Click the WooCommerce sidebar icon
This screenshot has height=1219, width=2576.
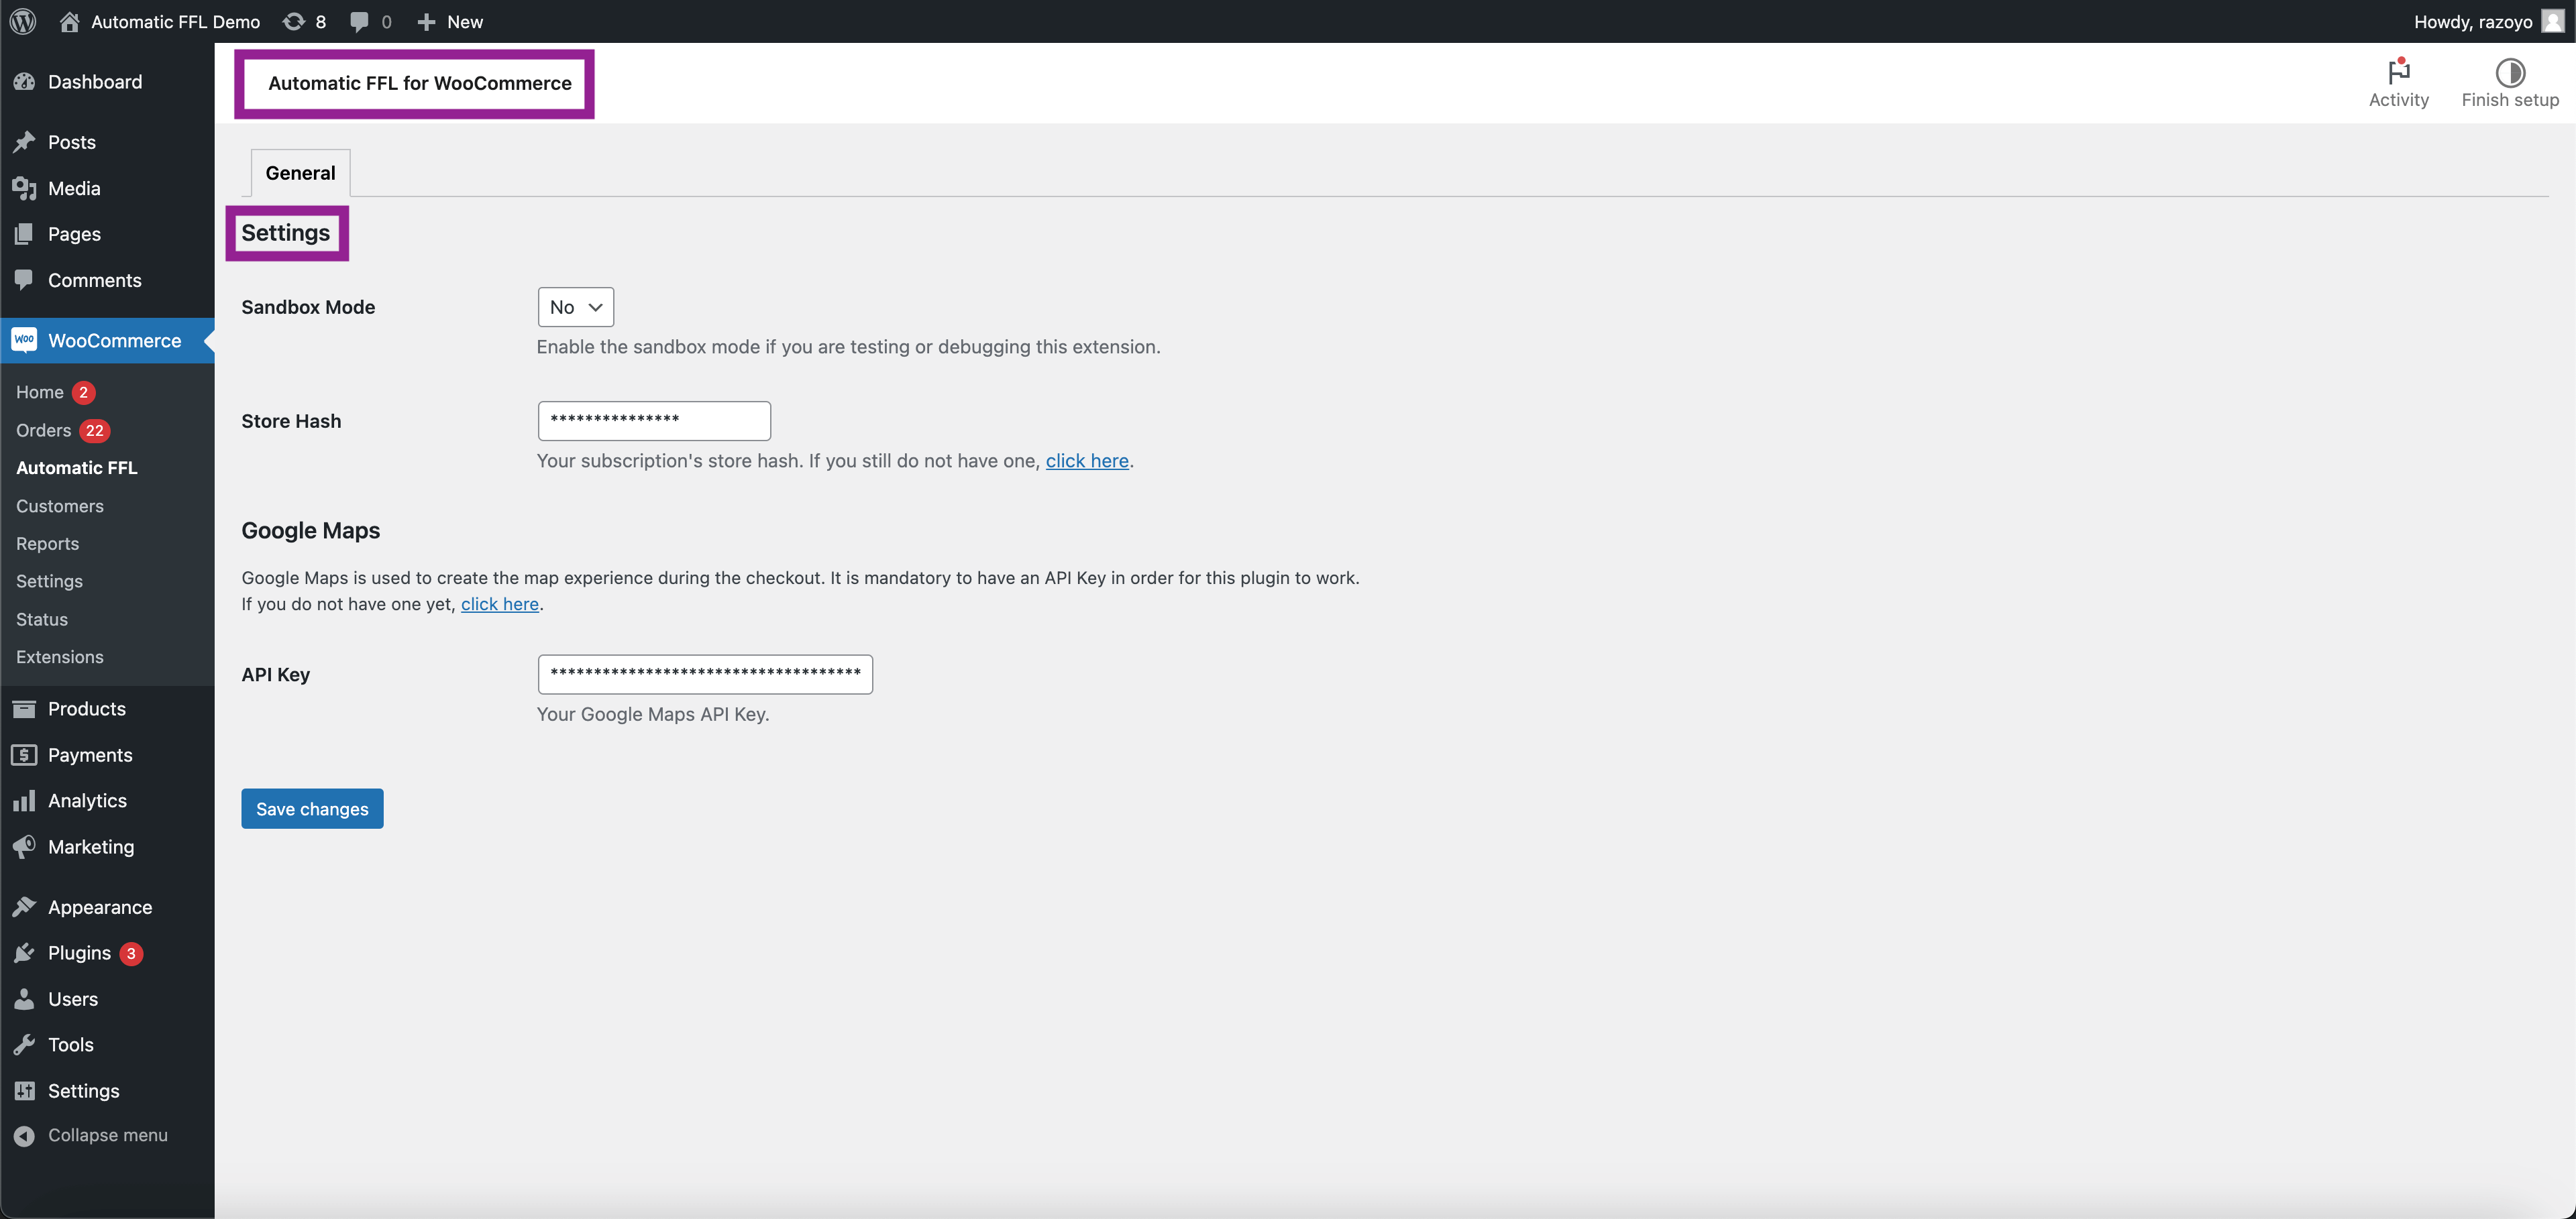point(23,340)
